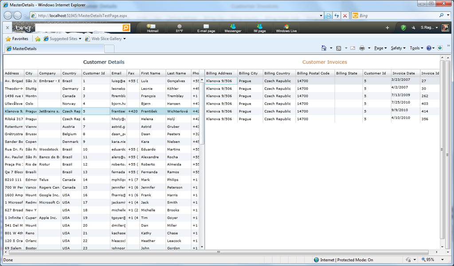The width and height of the screenshot is (454, 266).
Task: Open the Tools menu
Action: point(416,48)
